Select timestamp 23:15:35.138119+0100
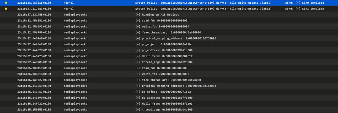The height and width of the screenshot is (113, 338). (34, 68)
